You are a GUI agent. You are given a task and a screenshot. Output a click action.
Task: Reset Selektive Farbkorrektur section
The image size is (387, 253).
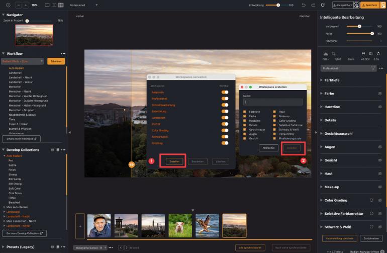(x=371, y=213)
